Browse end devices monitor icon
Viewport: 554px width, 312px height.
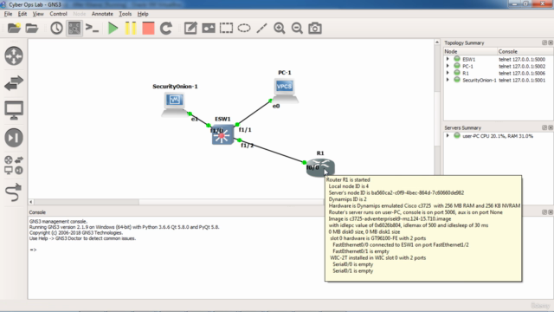click(14, 110)
